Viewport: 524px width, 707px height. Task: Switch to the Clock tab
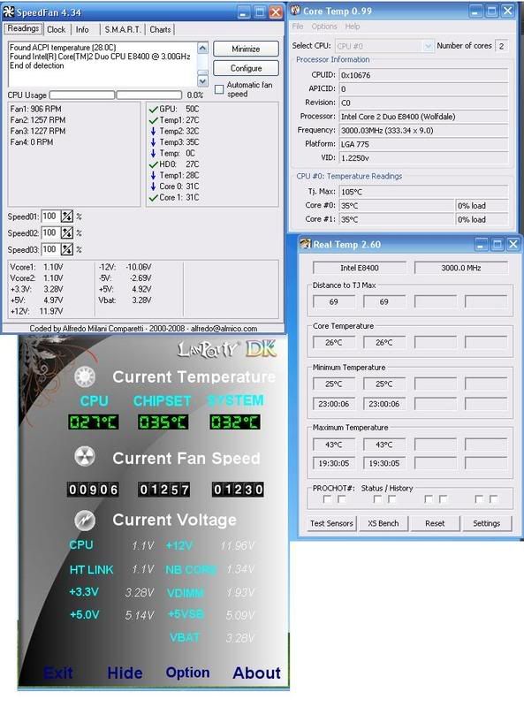57,30
